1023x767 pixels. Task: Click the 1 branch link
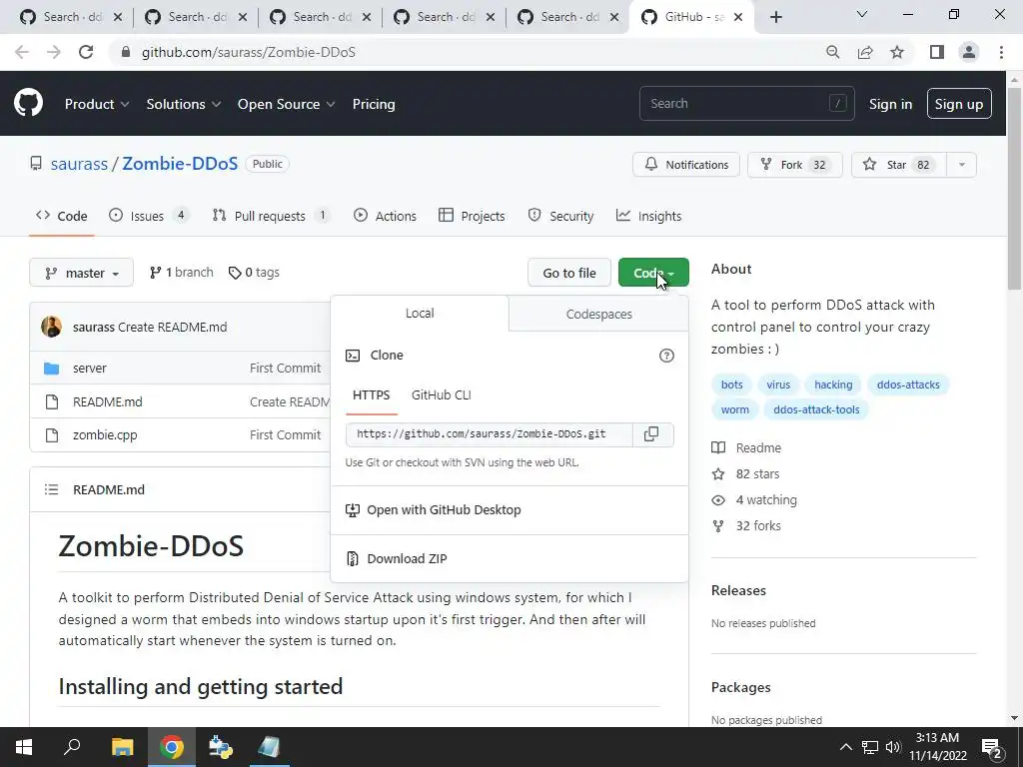(x=182, y=273)
